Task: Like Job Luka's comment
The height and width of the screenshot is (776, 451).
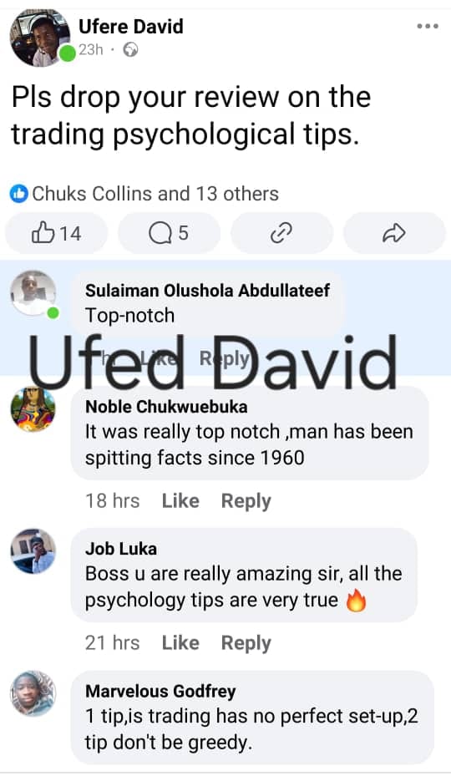Action: pos(180,643)
